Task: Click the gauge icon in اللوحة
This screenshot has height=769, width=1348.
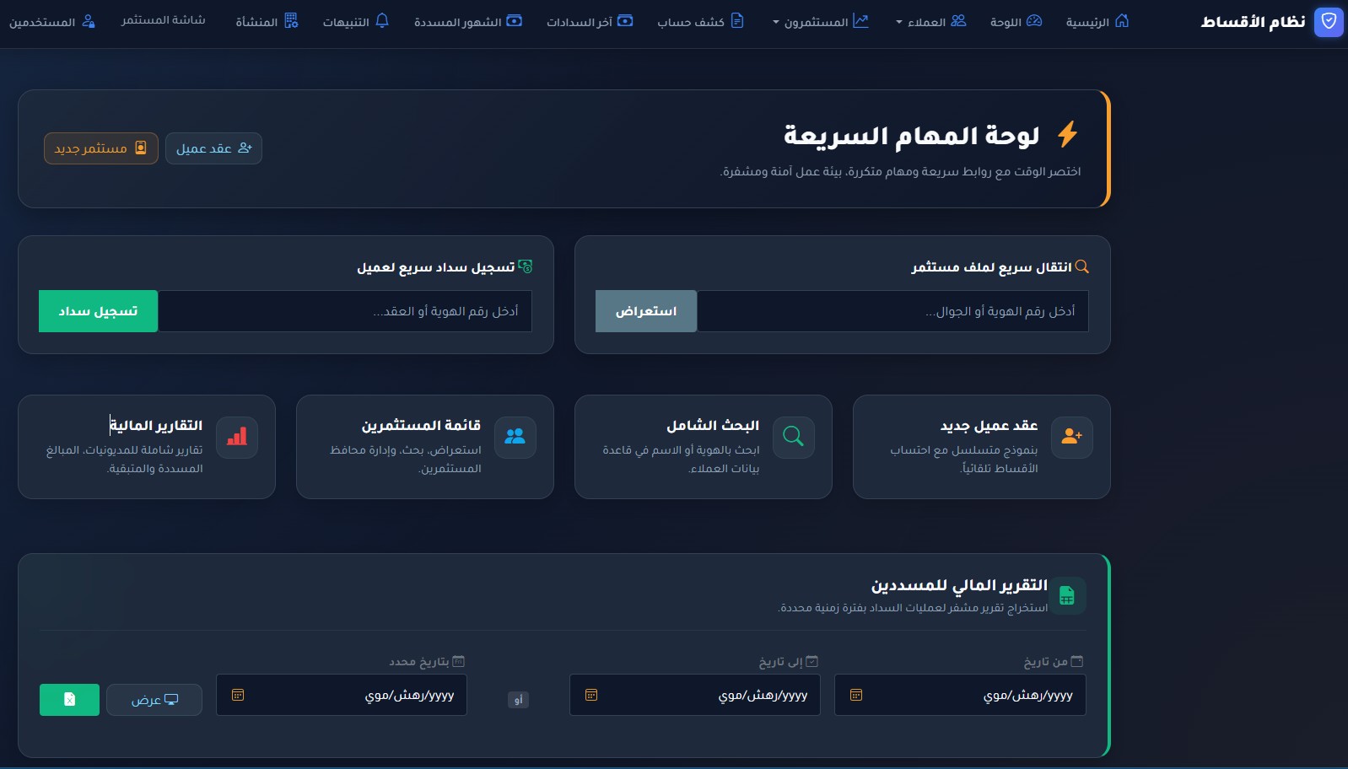Action: [1034, 20]
